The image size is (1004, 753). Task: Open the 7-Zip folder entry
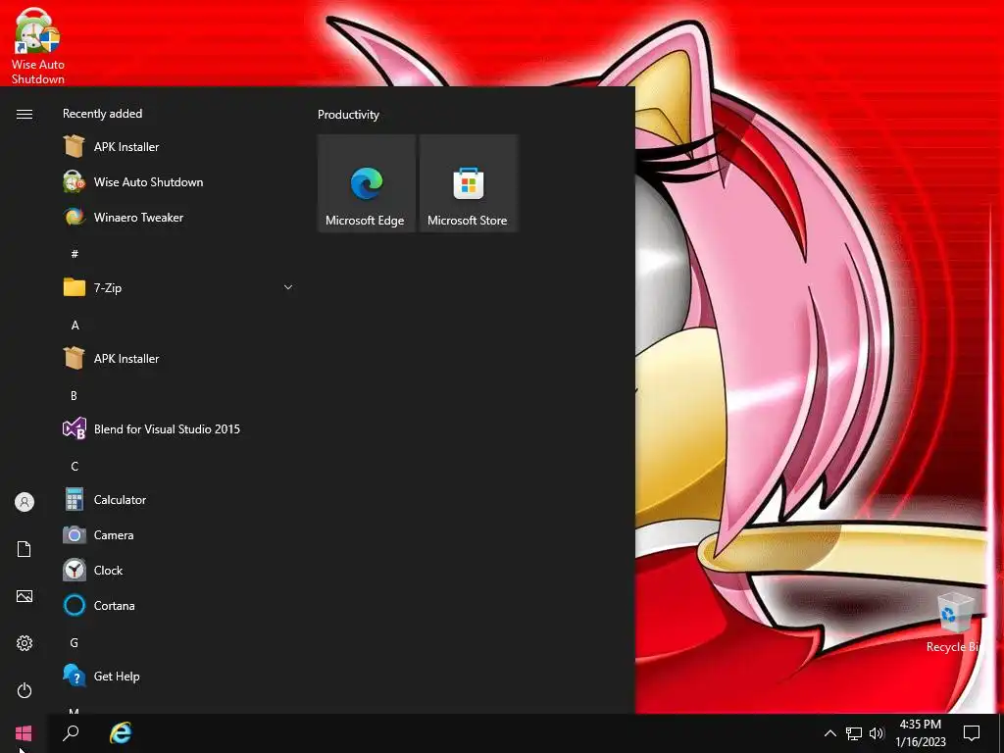point(179,287)
